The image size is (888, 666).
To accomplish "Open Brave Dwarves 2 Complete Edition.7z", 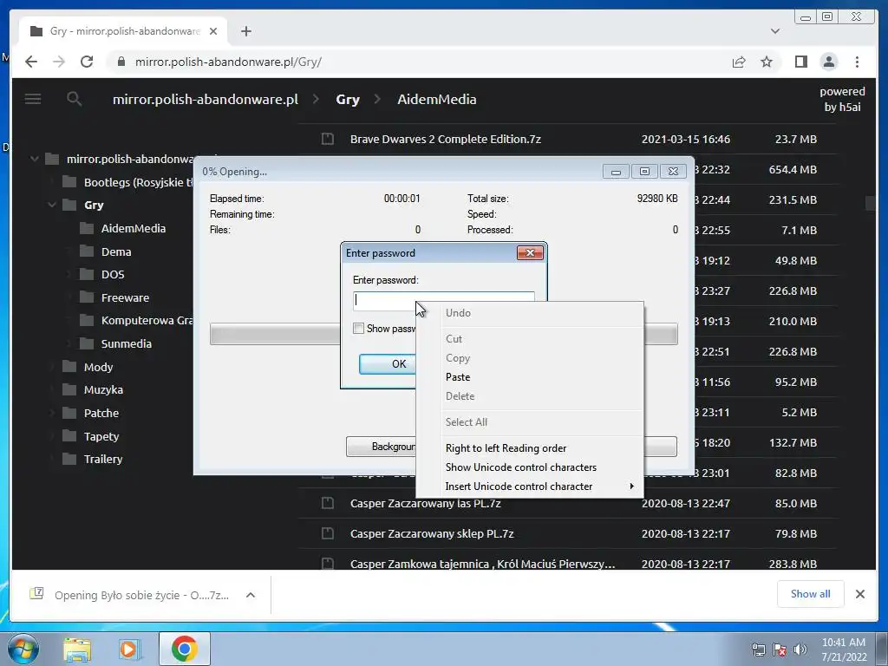I will point(445,139).
